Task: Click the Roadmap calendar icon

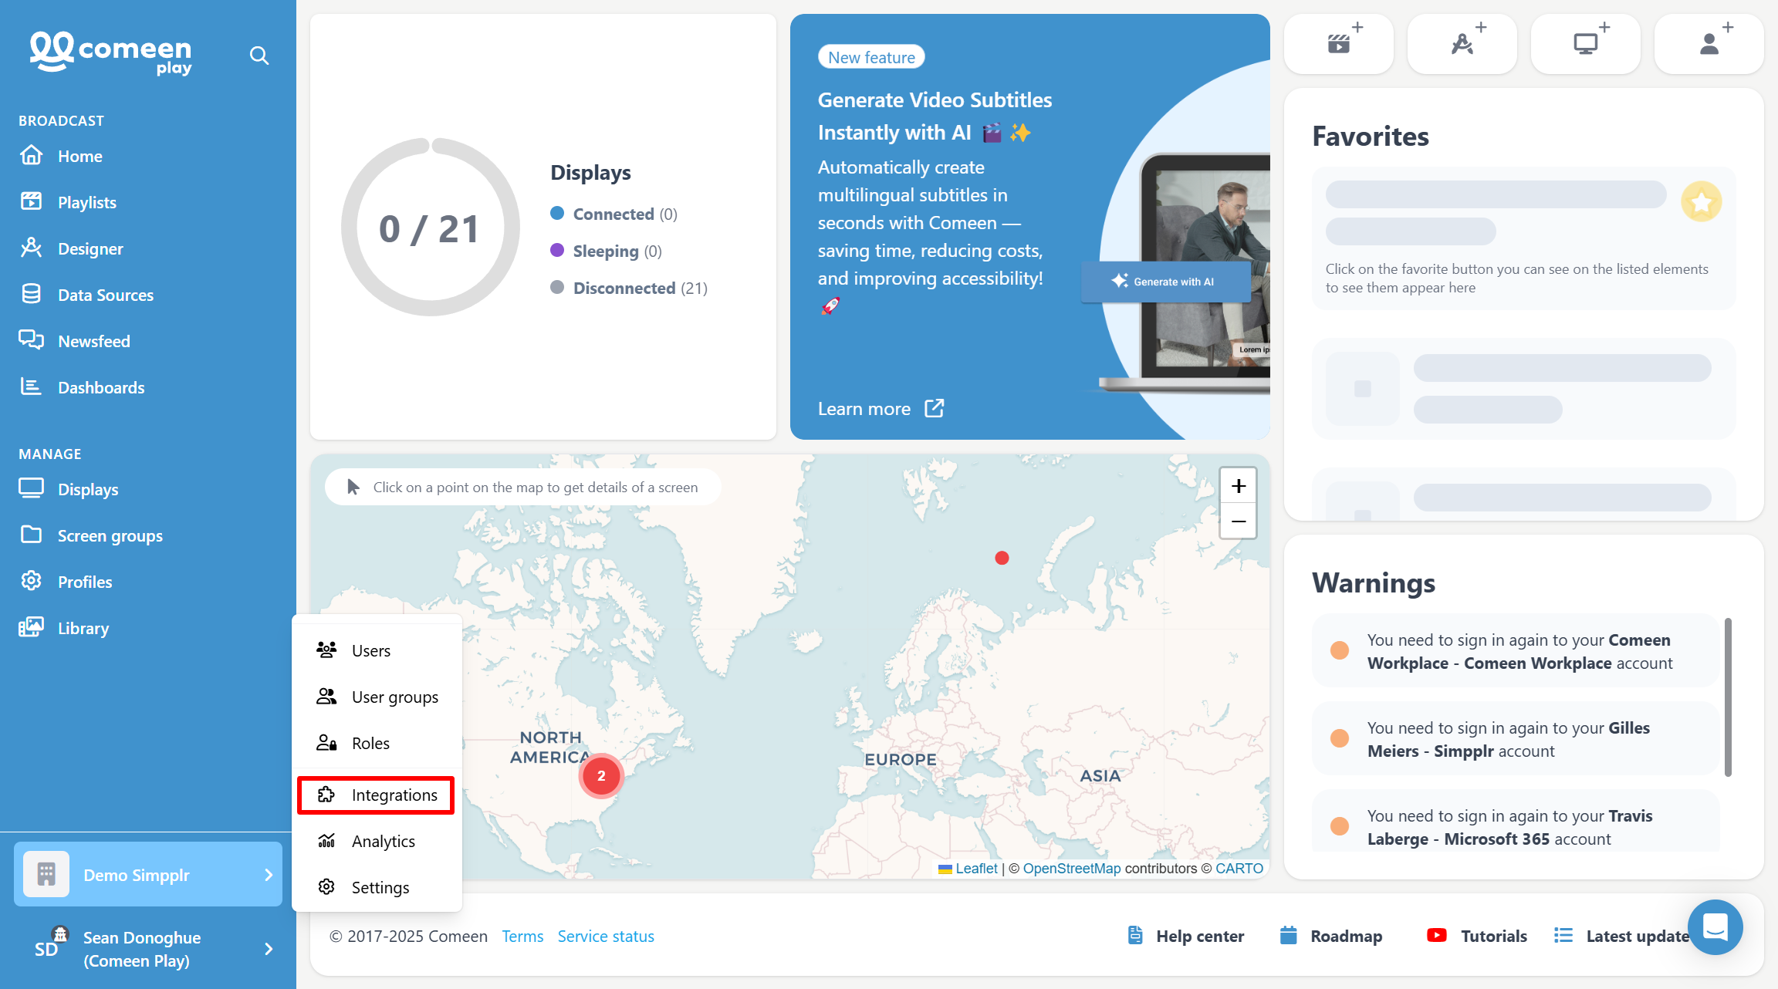Action: [1288, 935]
